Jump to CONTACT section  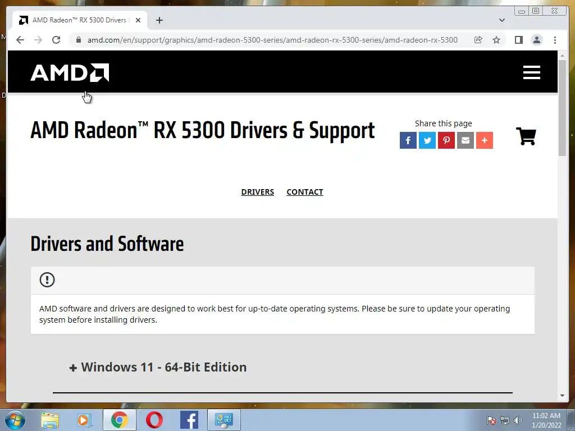tap(305, 192)
